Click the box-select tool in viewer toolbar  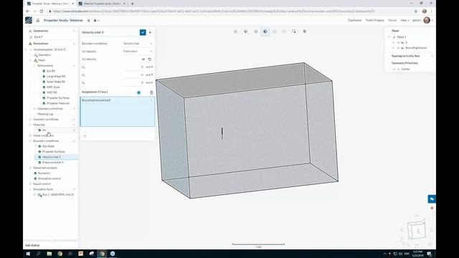[294, 32]
